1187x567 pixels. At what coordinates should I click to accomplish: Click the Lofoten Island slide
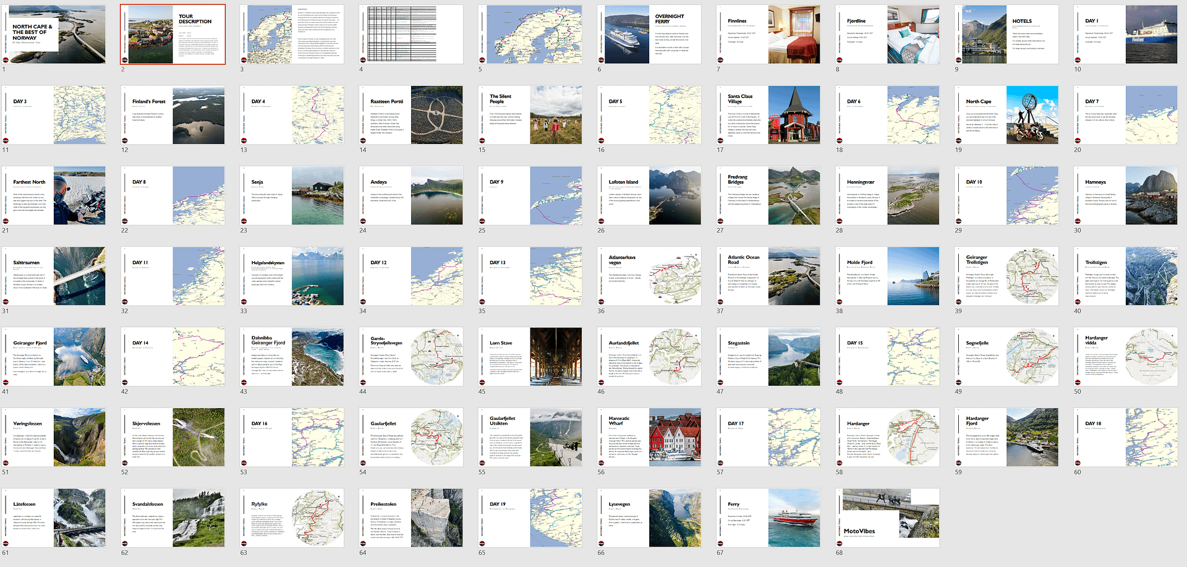(649, 195)
